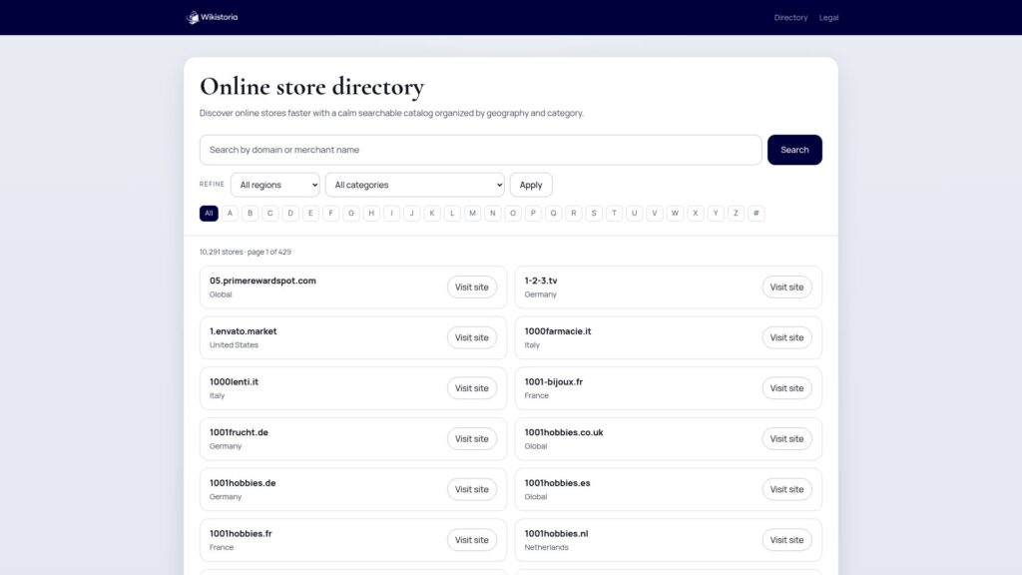
Task: Visit site for 1001hobbies.de
Action: click(471, 489)
